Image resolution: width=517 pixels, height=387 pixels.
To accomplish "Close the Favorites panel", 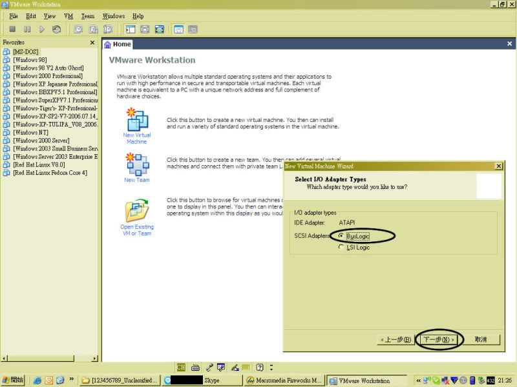I will tap(92, 43).
